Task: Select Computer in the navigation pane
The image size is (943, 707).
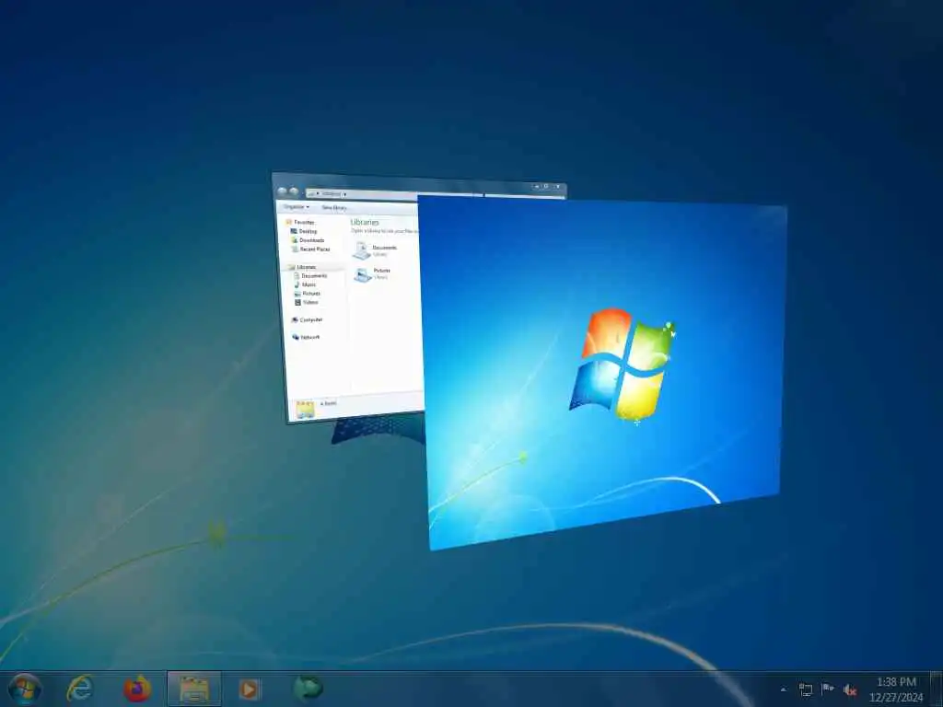Action: click(307, 319)
